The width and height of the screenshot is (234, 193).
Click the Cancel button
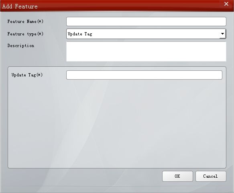(x=211, y=177)
